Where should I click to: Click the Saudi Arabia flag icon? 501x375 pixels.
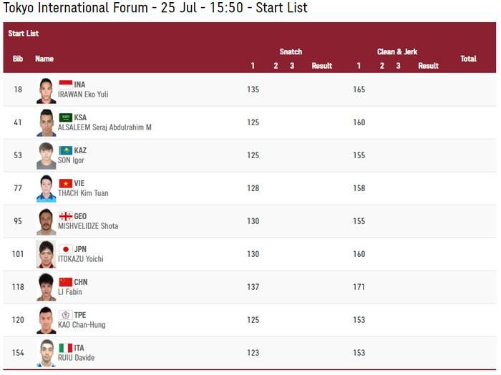tap(66, 117)
